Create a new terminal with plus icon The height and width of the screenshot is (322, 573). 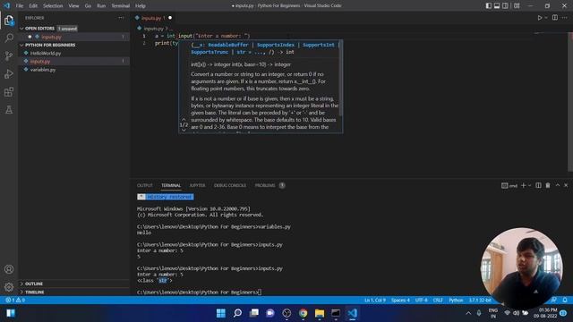pos(523,185)
